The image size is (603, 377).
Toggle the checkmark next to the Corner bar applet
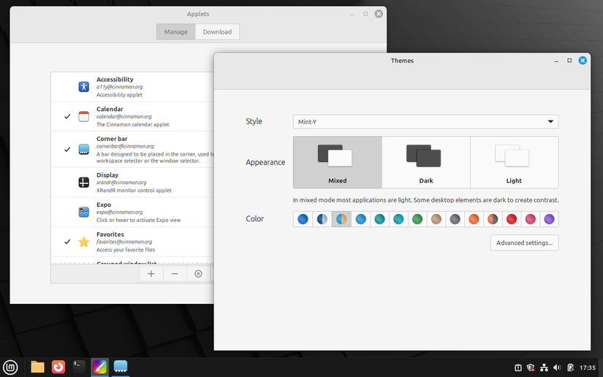point(67,149)
